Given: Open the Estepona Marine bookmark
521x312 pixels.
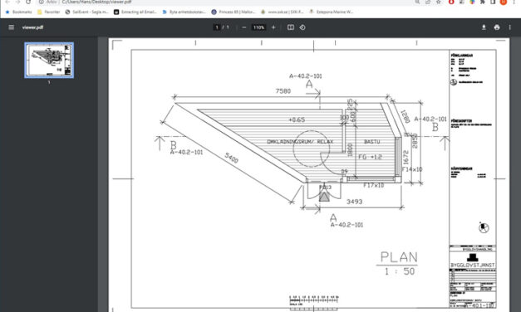Looking at the screenshot, I should 332,12.
